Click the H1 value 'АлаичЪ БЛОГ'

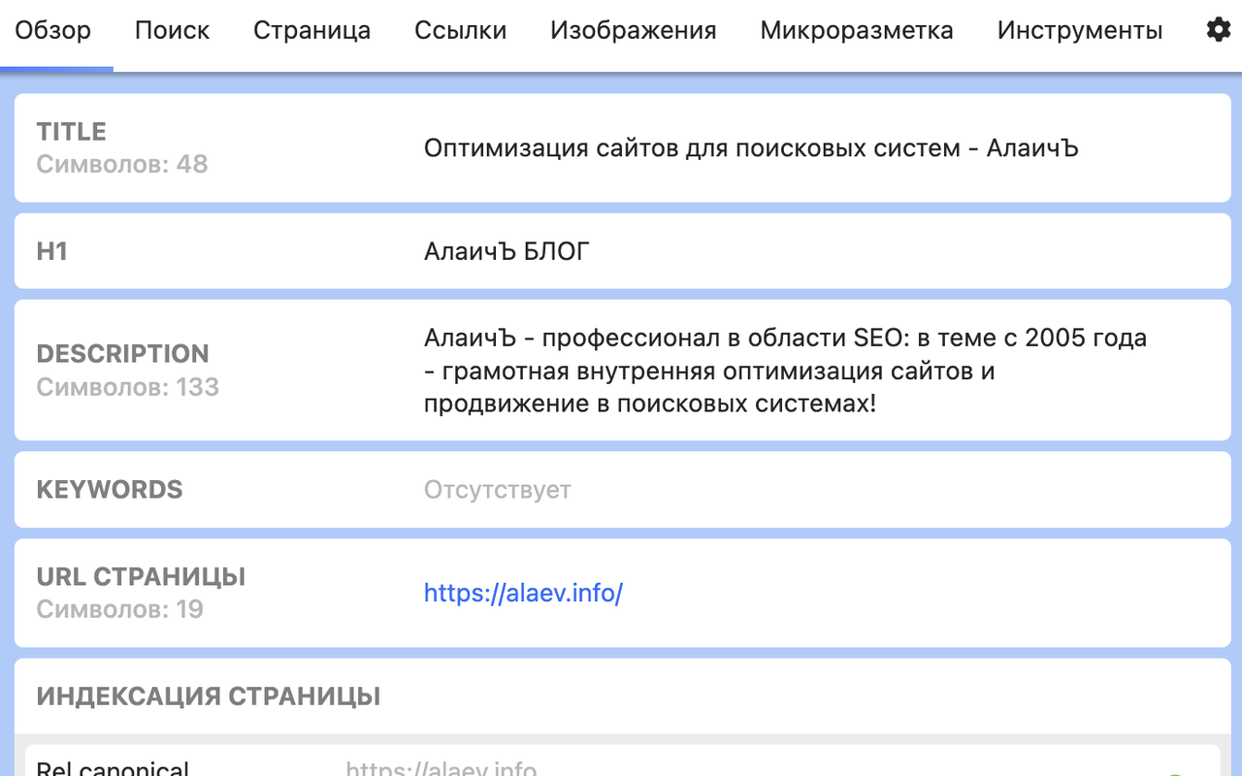pos(507,251)
